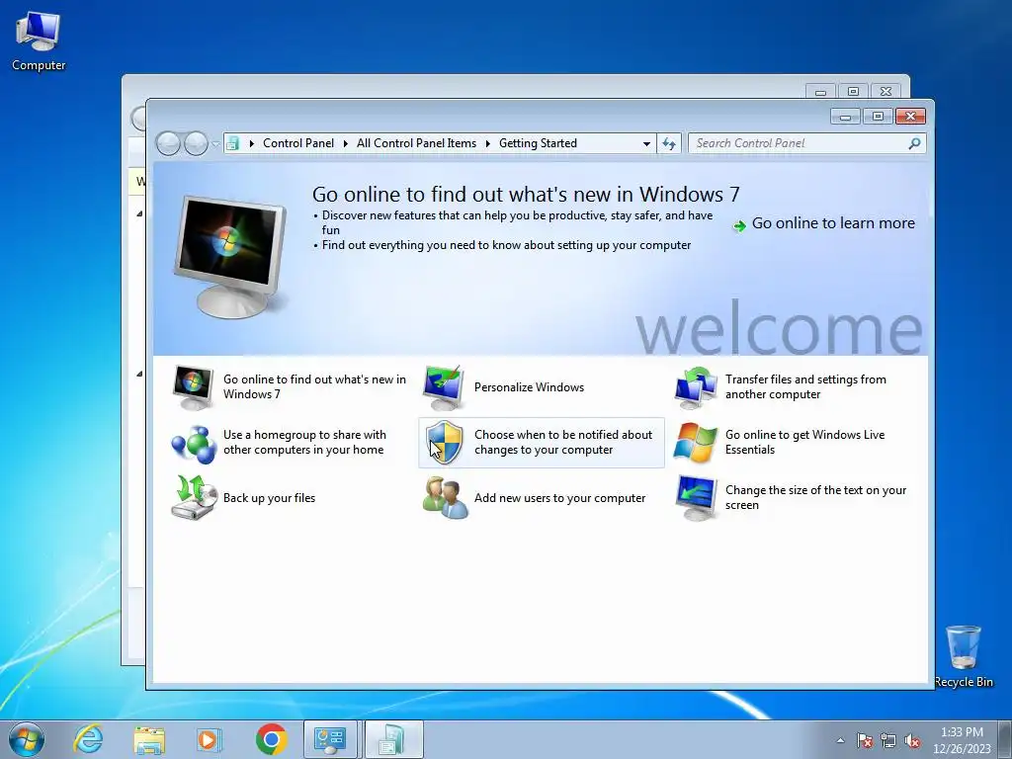Switch to the Control Panel taskbar button
This screenshot has width=1012, height=759.
coord(330,739)
